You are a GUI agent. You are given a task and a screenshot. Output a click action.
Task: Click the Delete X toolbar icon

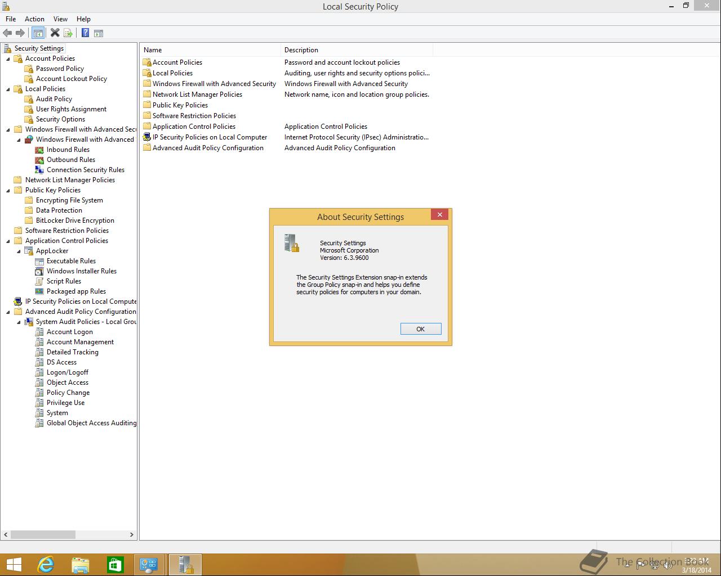55,33
